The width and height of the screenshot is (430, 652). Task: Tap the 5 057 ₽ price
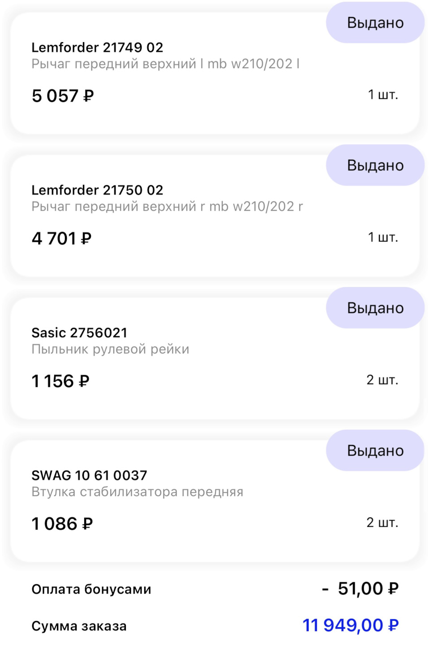[63, 96]
